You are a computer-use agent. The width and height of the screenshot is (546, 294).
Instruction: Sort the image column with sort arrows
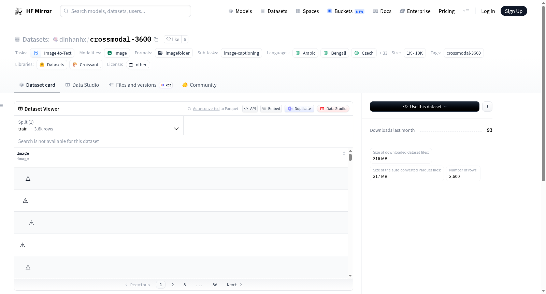coord(344,153)
